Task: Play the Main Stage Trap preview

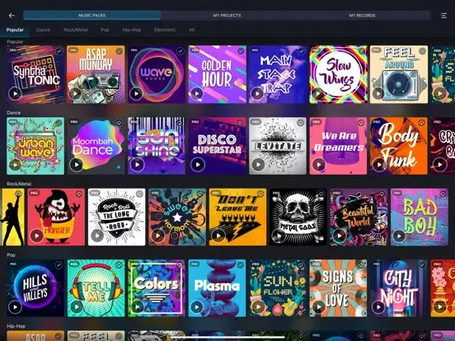Action: click(257, 93)
